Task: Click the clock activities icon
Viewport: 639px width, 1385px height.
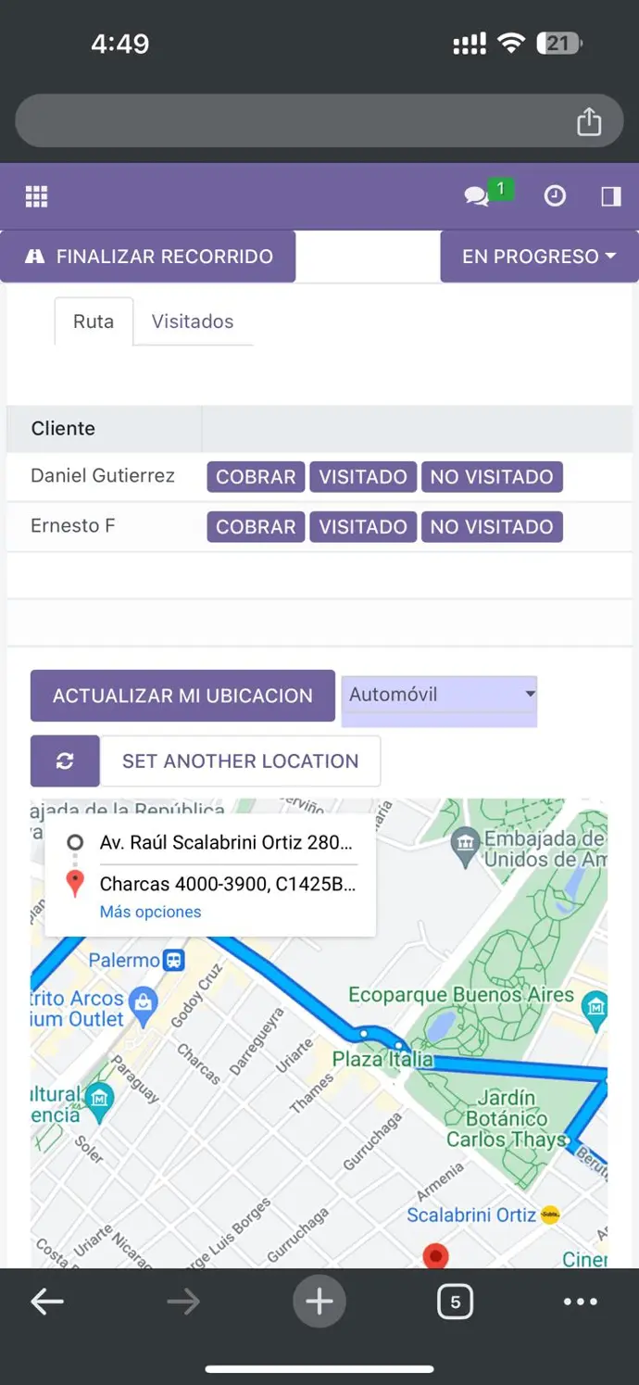Action: click(555, 196)
